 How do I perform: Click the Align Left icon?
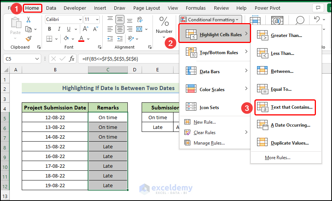pyautogui.click(x=110, y=29)
